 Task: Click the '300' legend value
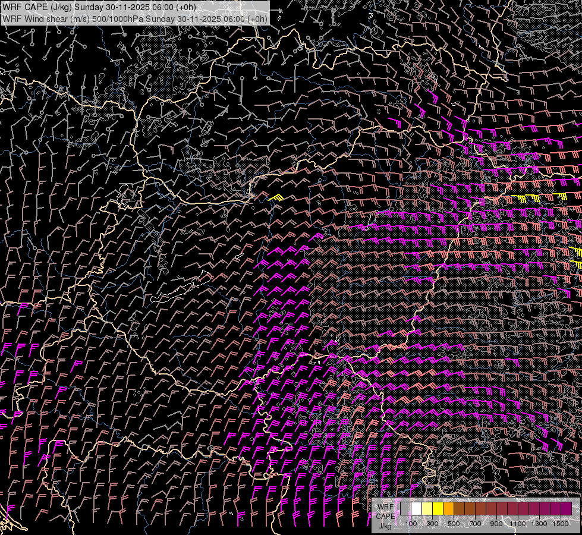click(x=432, y=524)
